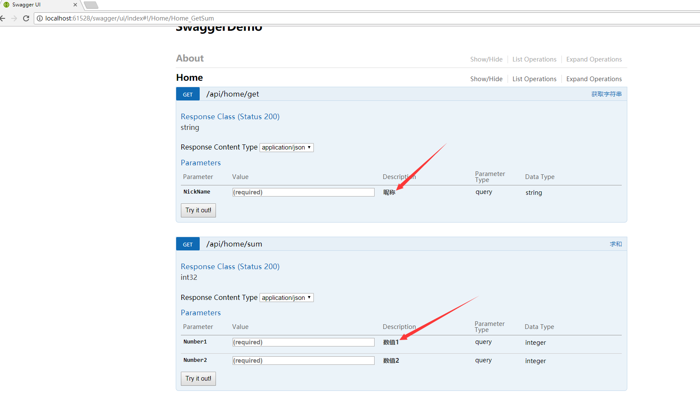Open Response Content Type dropdown for /api/home/sum
Viewport: 700px width, 405px height.
pyautogui.click(x=286, y=298)
